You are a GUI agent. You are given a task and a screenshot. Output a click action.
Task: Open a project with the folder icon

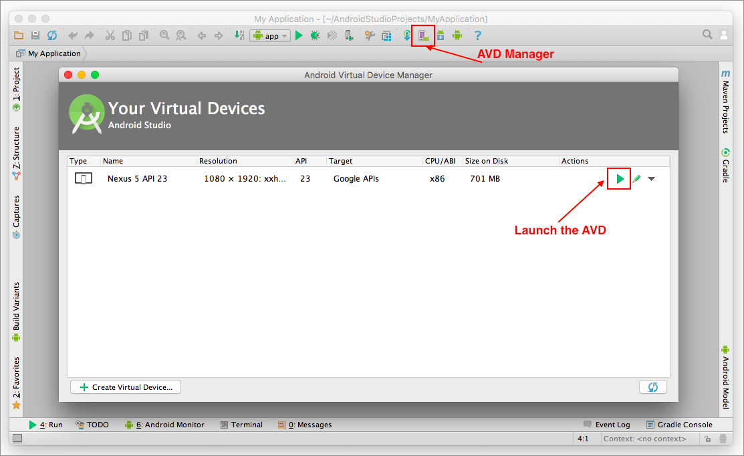point(19,35)
